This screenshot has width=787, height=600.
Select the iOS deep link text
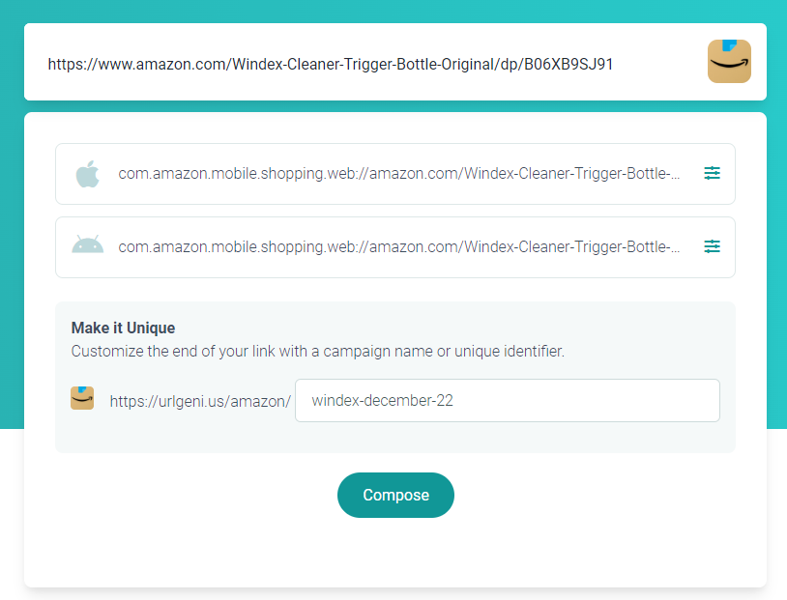pos(399,174)
